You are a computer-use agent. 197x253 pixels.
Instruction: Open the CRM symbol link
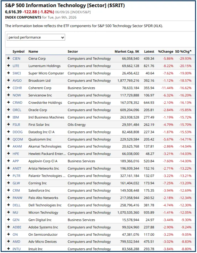(16, 190)
